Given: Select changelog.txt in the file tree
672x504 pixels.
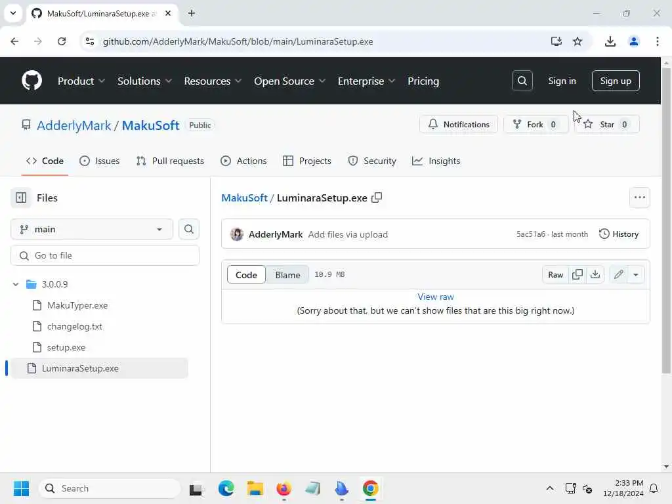Looking at the screenshot, I should point(75,326).
